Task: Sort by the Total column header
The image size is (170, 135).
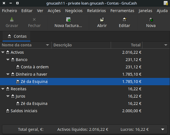Action: (x=126, y=45)
